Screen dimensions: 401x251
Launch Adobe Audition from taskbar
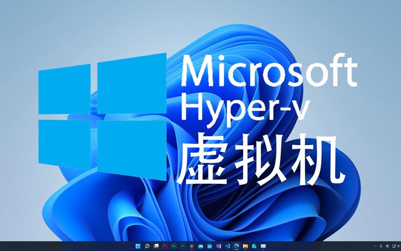point(174,246)
